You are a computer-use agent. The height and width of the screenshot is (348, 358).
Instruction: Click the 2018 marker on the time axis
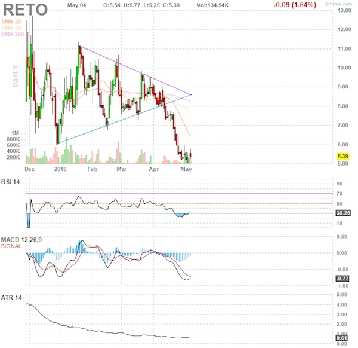[x=60, y=169]
